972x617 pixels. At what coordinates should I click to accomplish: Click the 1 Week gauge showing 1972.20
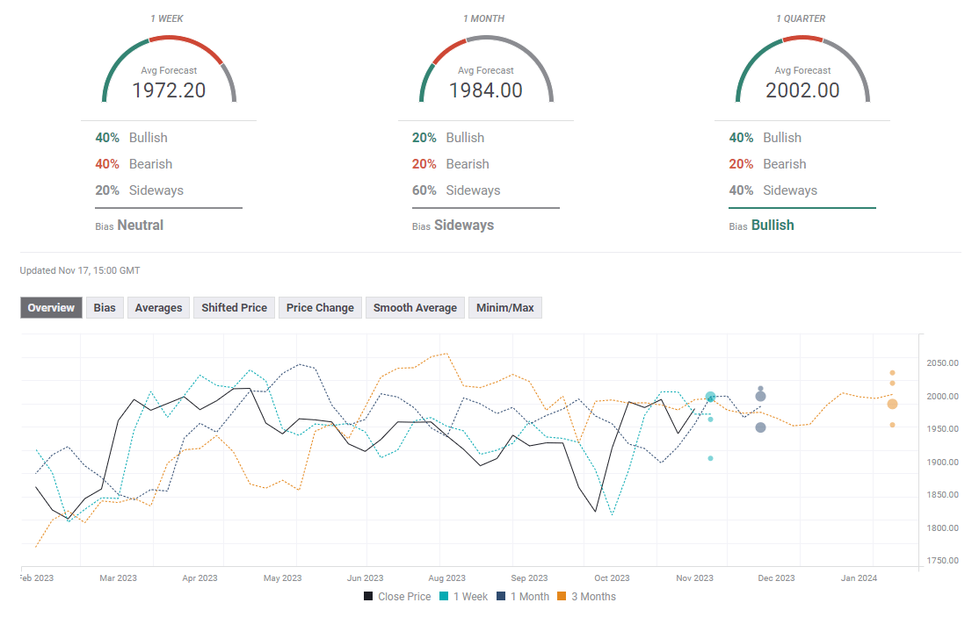(x=169, y=72)
